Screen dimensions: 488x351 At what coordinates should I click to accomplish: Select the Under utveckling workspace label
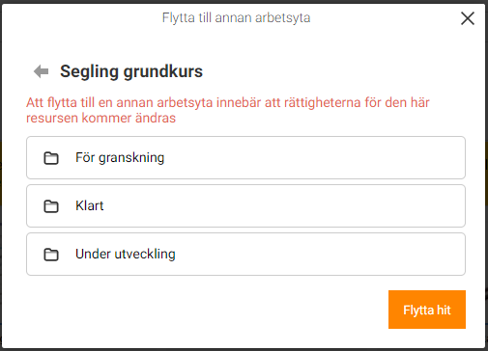126,254
